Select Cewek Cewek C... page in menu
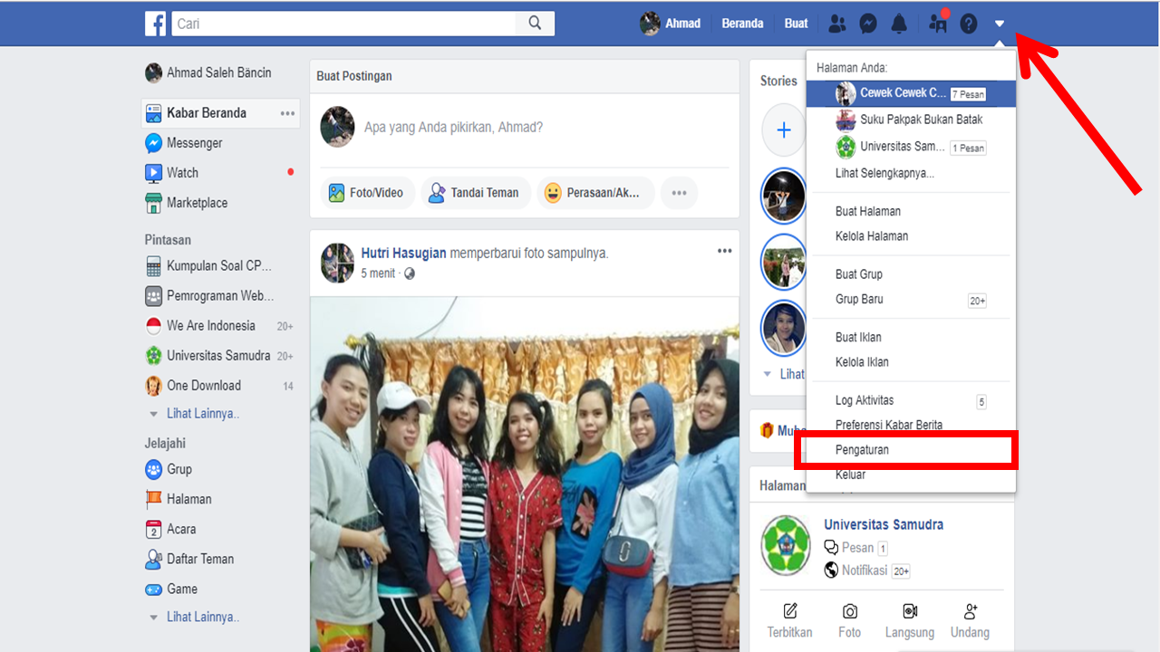This screenshot has width=1160, height=652. (x=911, y=93)
